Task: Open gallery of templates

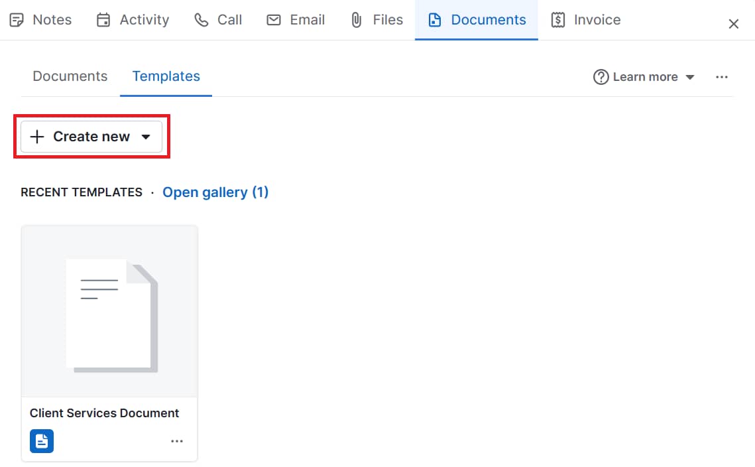Action: (x=215, y=192)
